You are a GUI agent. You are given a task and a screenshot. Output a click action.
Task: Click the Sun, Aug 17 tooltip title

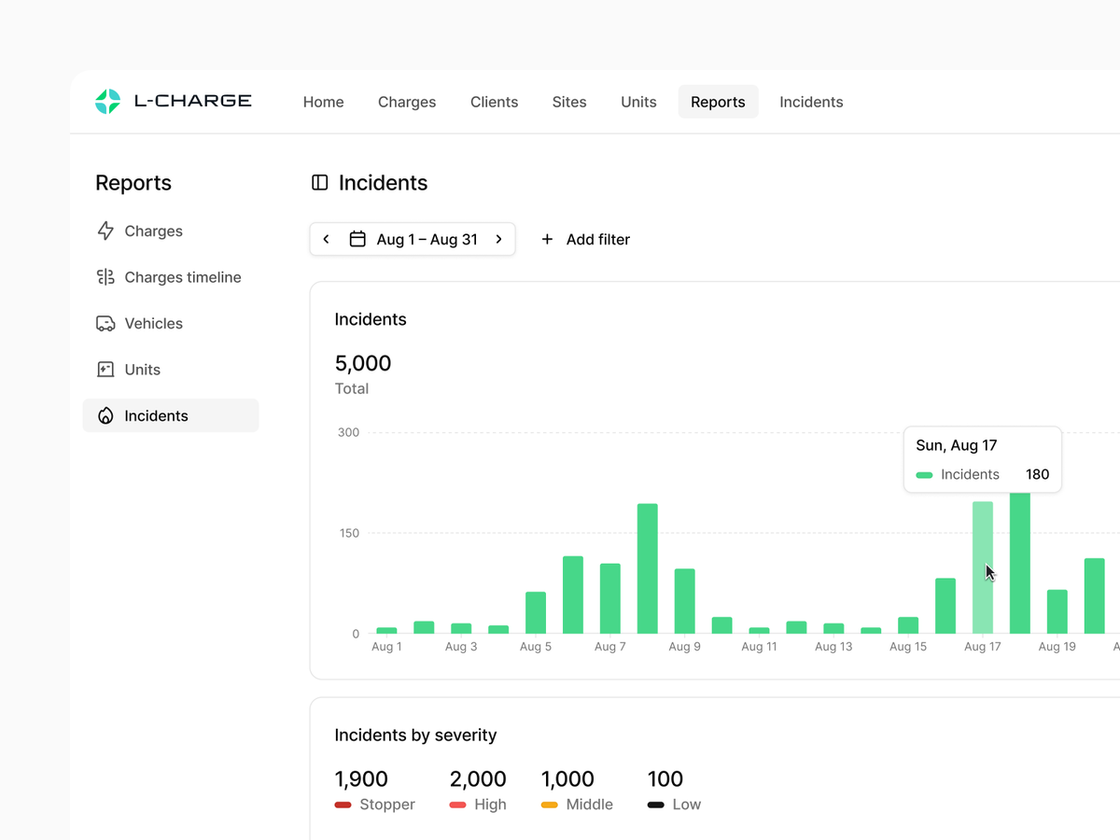[x=957, y=445]
